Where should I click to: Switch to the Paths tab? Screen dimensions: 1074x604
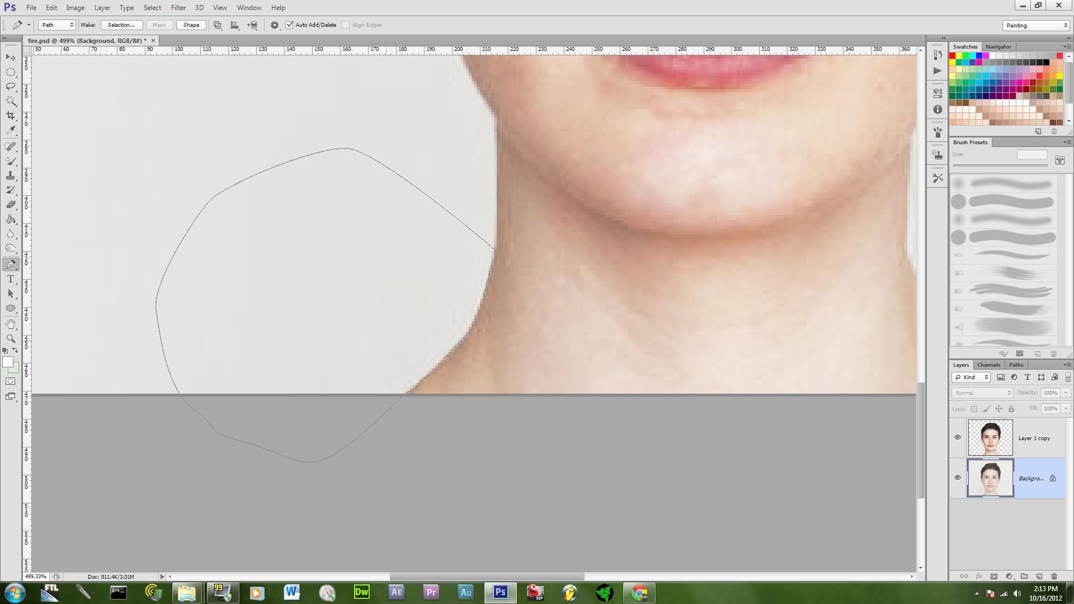(x=1016, y=365)
